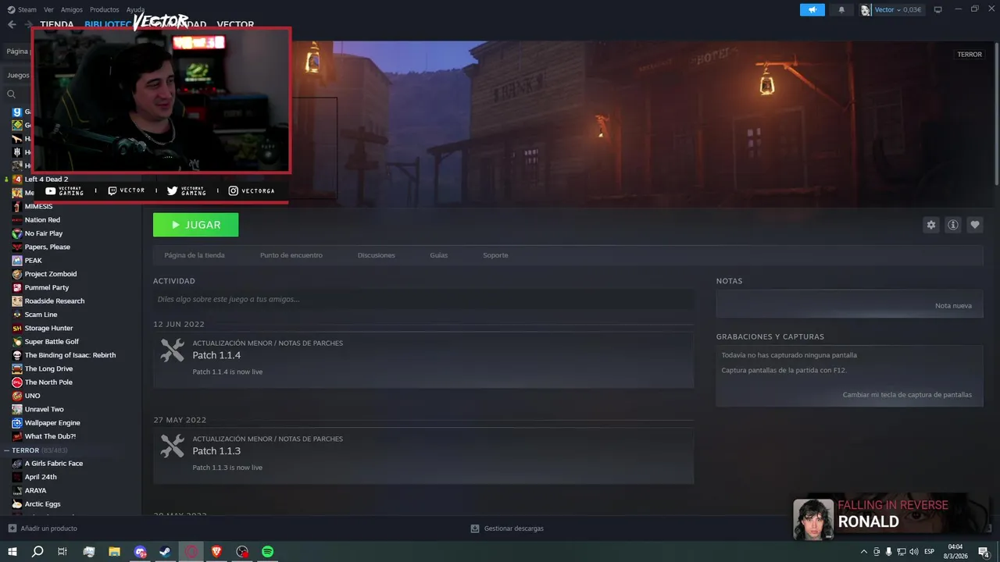This screenshot has width=1000, height=562.
Task: Open Spotify from the taskbar
Action: (x=268, y=551)
